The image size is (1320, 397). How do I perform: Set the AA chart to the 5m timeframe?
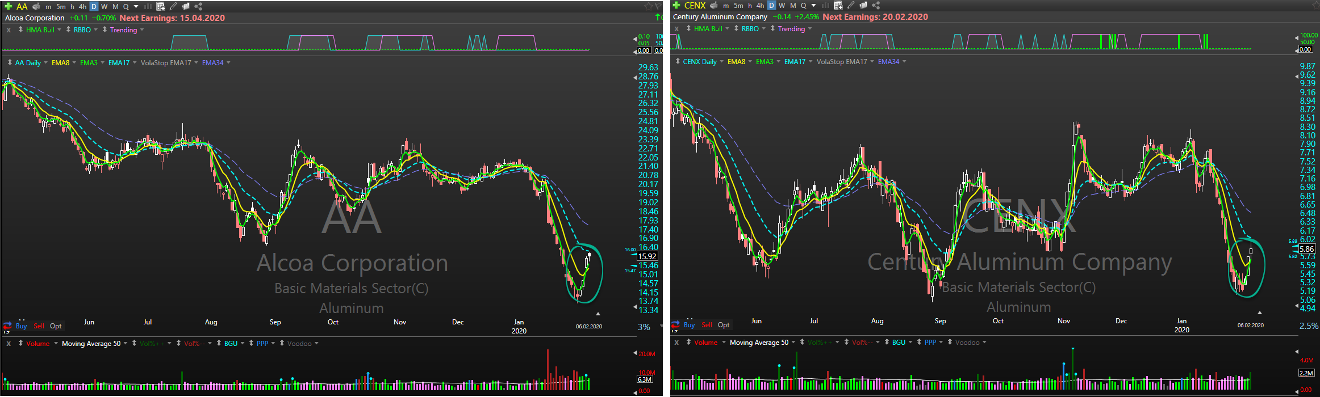tap(61, 6)
